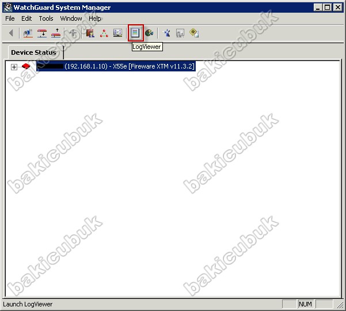
Task: Launch LogViewer from the toolbar
Action: coord(135,33)
